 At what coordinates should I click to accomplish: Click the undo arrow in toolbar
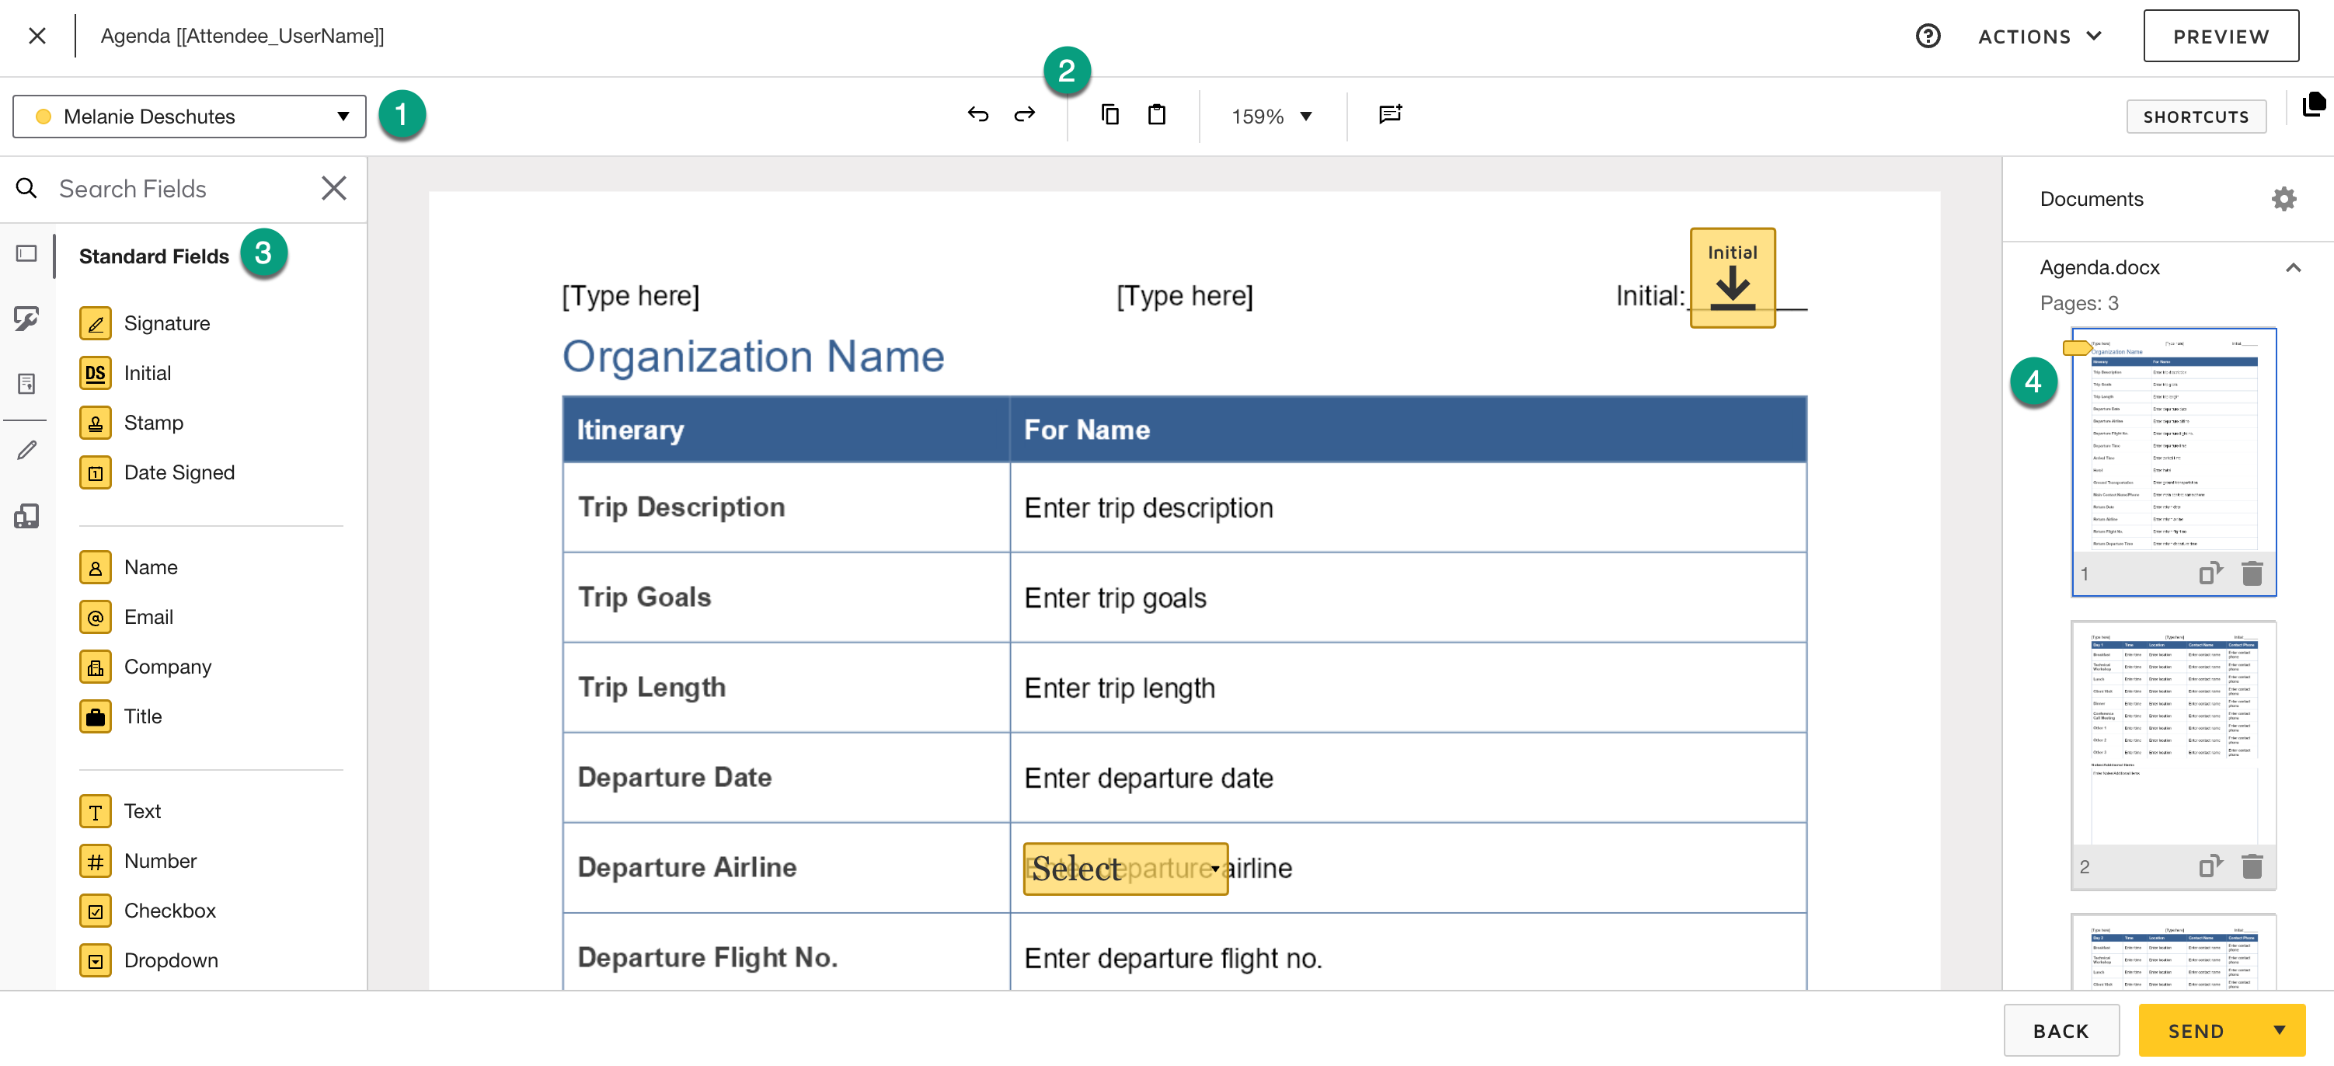pos(977,115)
